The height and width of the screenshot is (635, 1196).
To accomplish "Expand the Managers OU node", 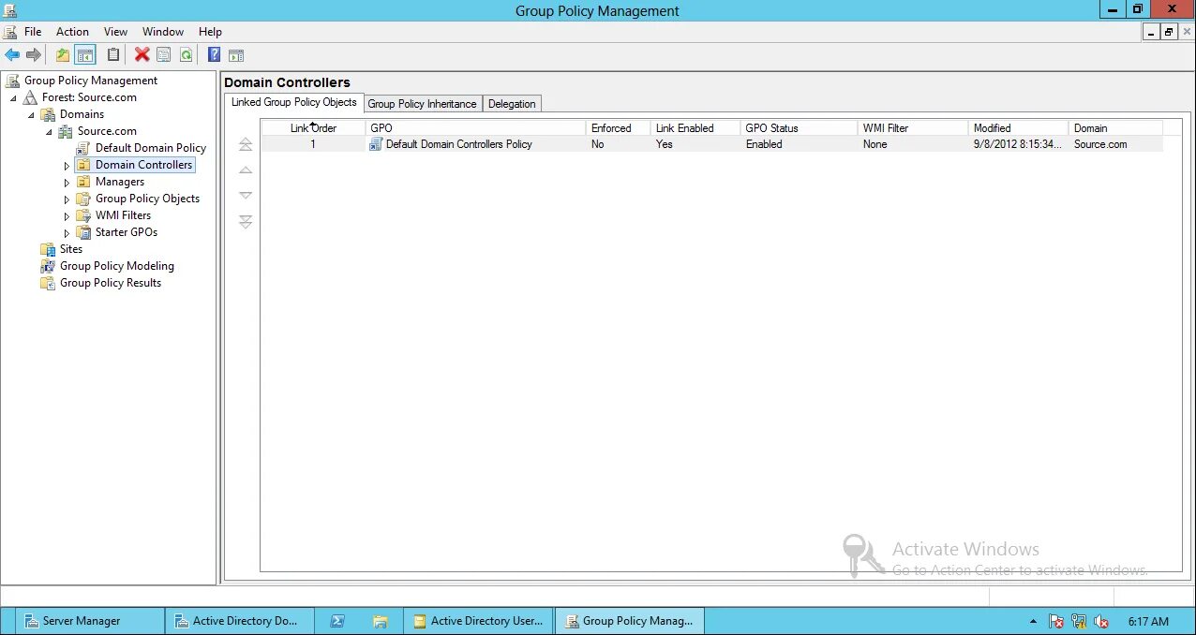I will [x=66, y=181].
